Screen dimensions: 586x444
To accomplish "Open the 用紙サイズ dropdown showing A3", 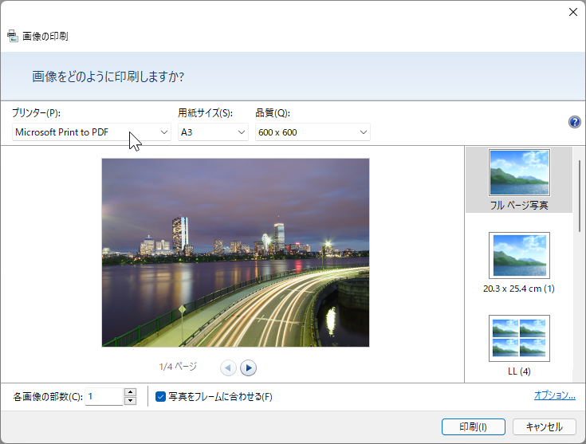I will [x=213, y=132].
